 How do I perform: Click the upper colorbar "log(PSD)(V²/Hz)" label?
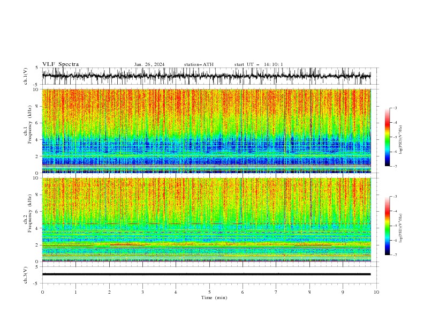click(400, 140)
